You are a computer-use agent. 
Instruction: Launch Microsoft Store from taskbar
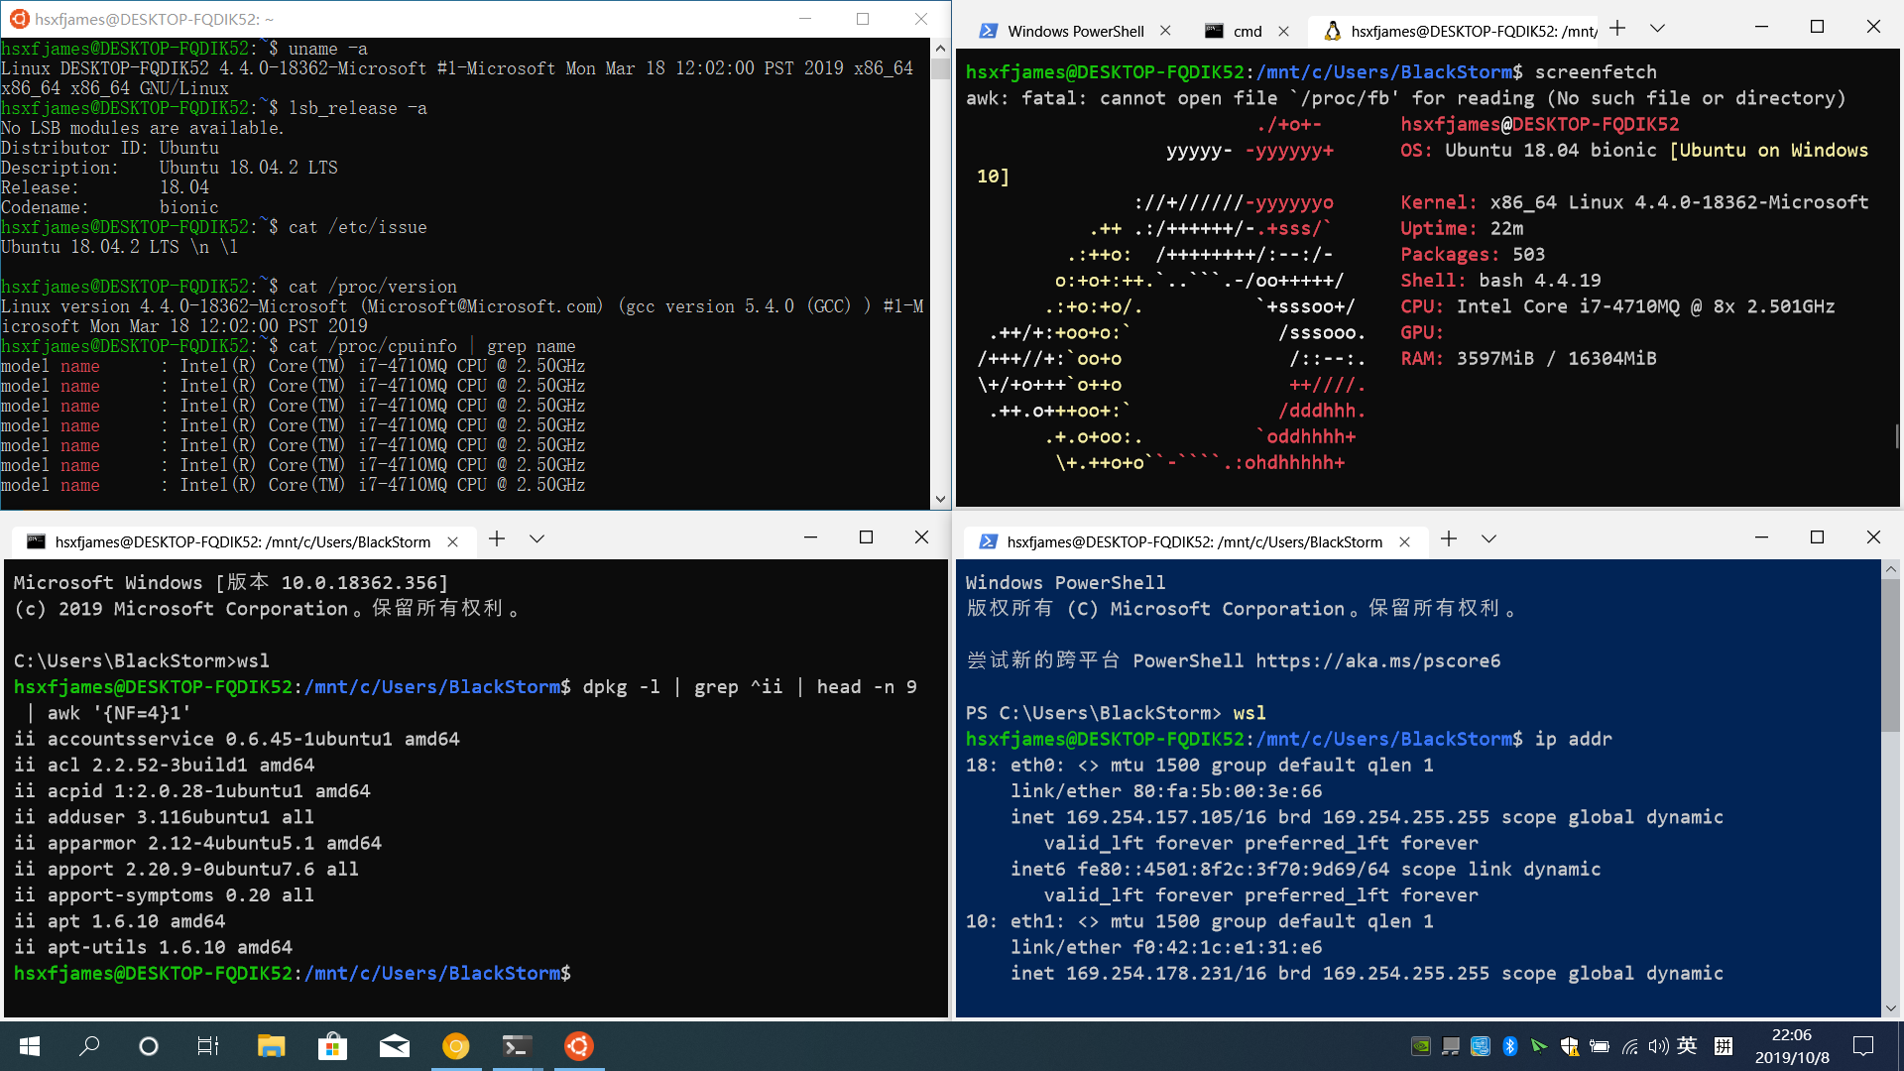[332, 1046]
